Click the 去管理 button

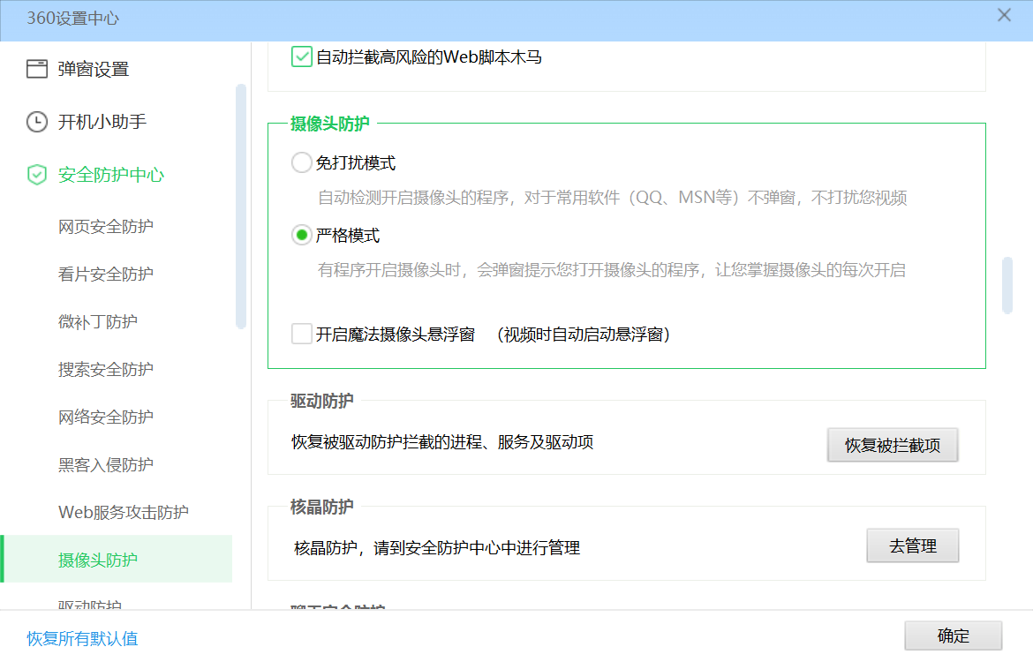[912, 545]
